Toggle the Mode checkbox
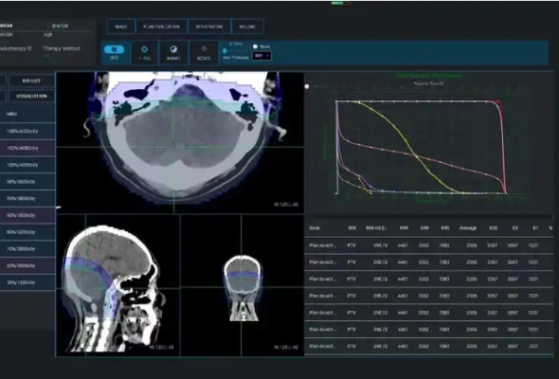The image size is (559, 379). tap(255, 46)
